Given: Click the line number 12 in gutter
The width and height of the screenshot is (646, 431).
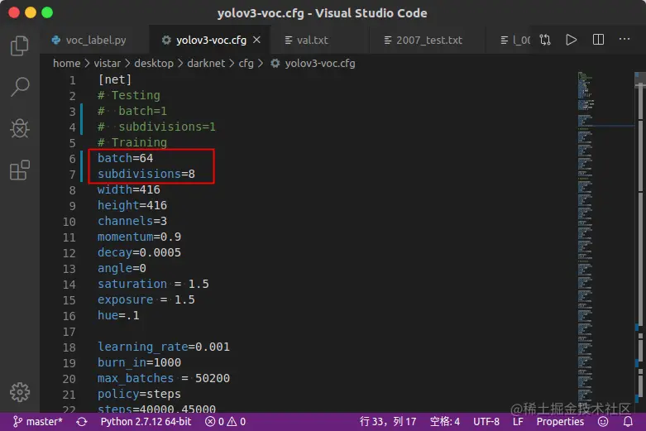Looking at the screenshot, I should coord(69,253).
